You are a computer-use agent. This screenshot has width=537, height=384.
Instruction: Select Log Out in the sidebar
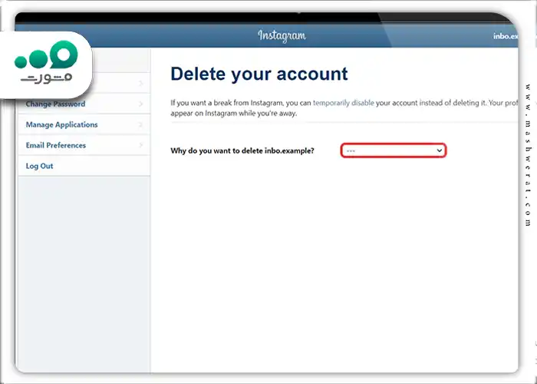[x=84, y=166]
